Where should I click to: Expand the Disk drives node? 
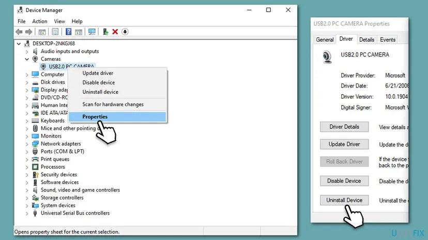pyautogui.click(x=27, y=82)
